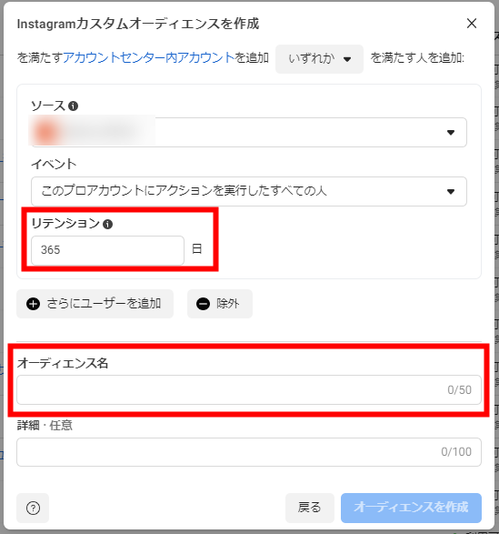Click the info icon beside ソース
Image resolution: width=499 pixels, height=534 pixels.
(74, 106)
